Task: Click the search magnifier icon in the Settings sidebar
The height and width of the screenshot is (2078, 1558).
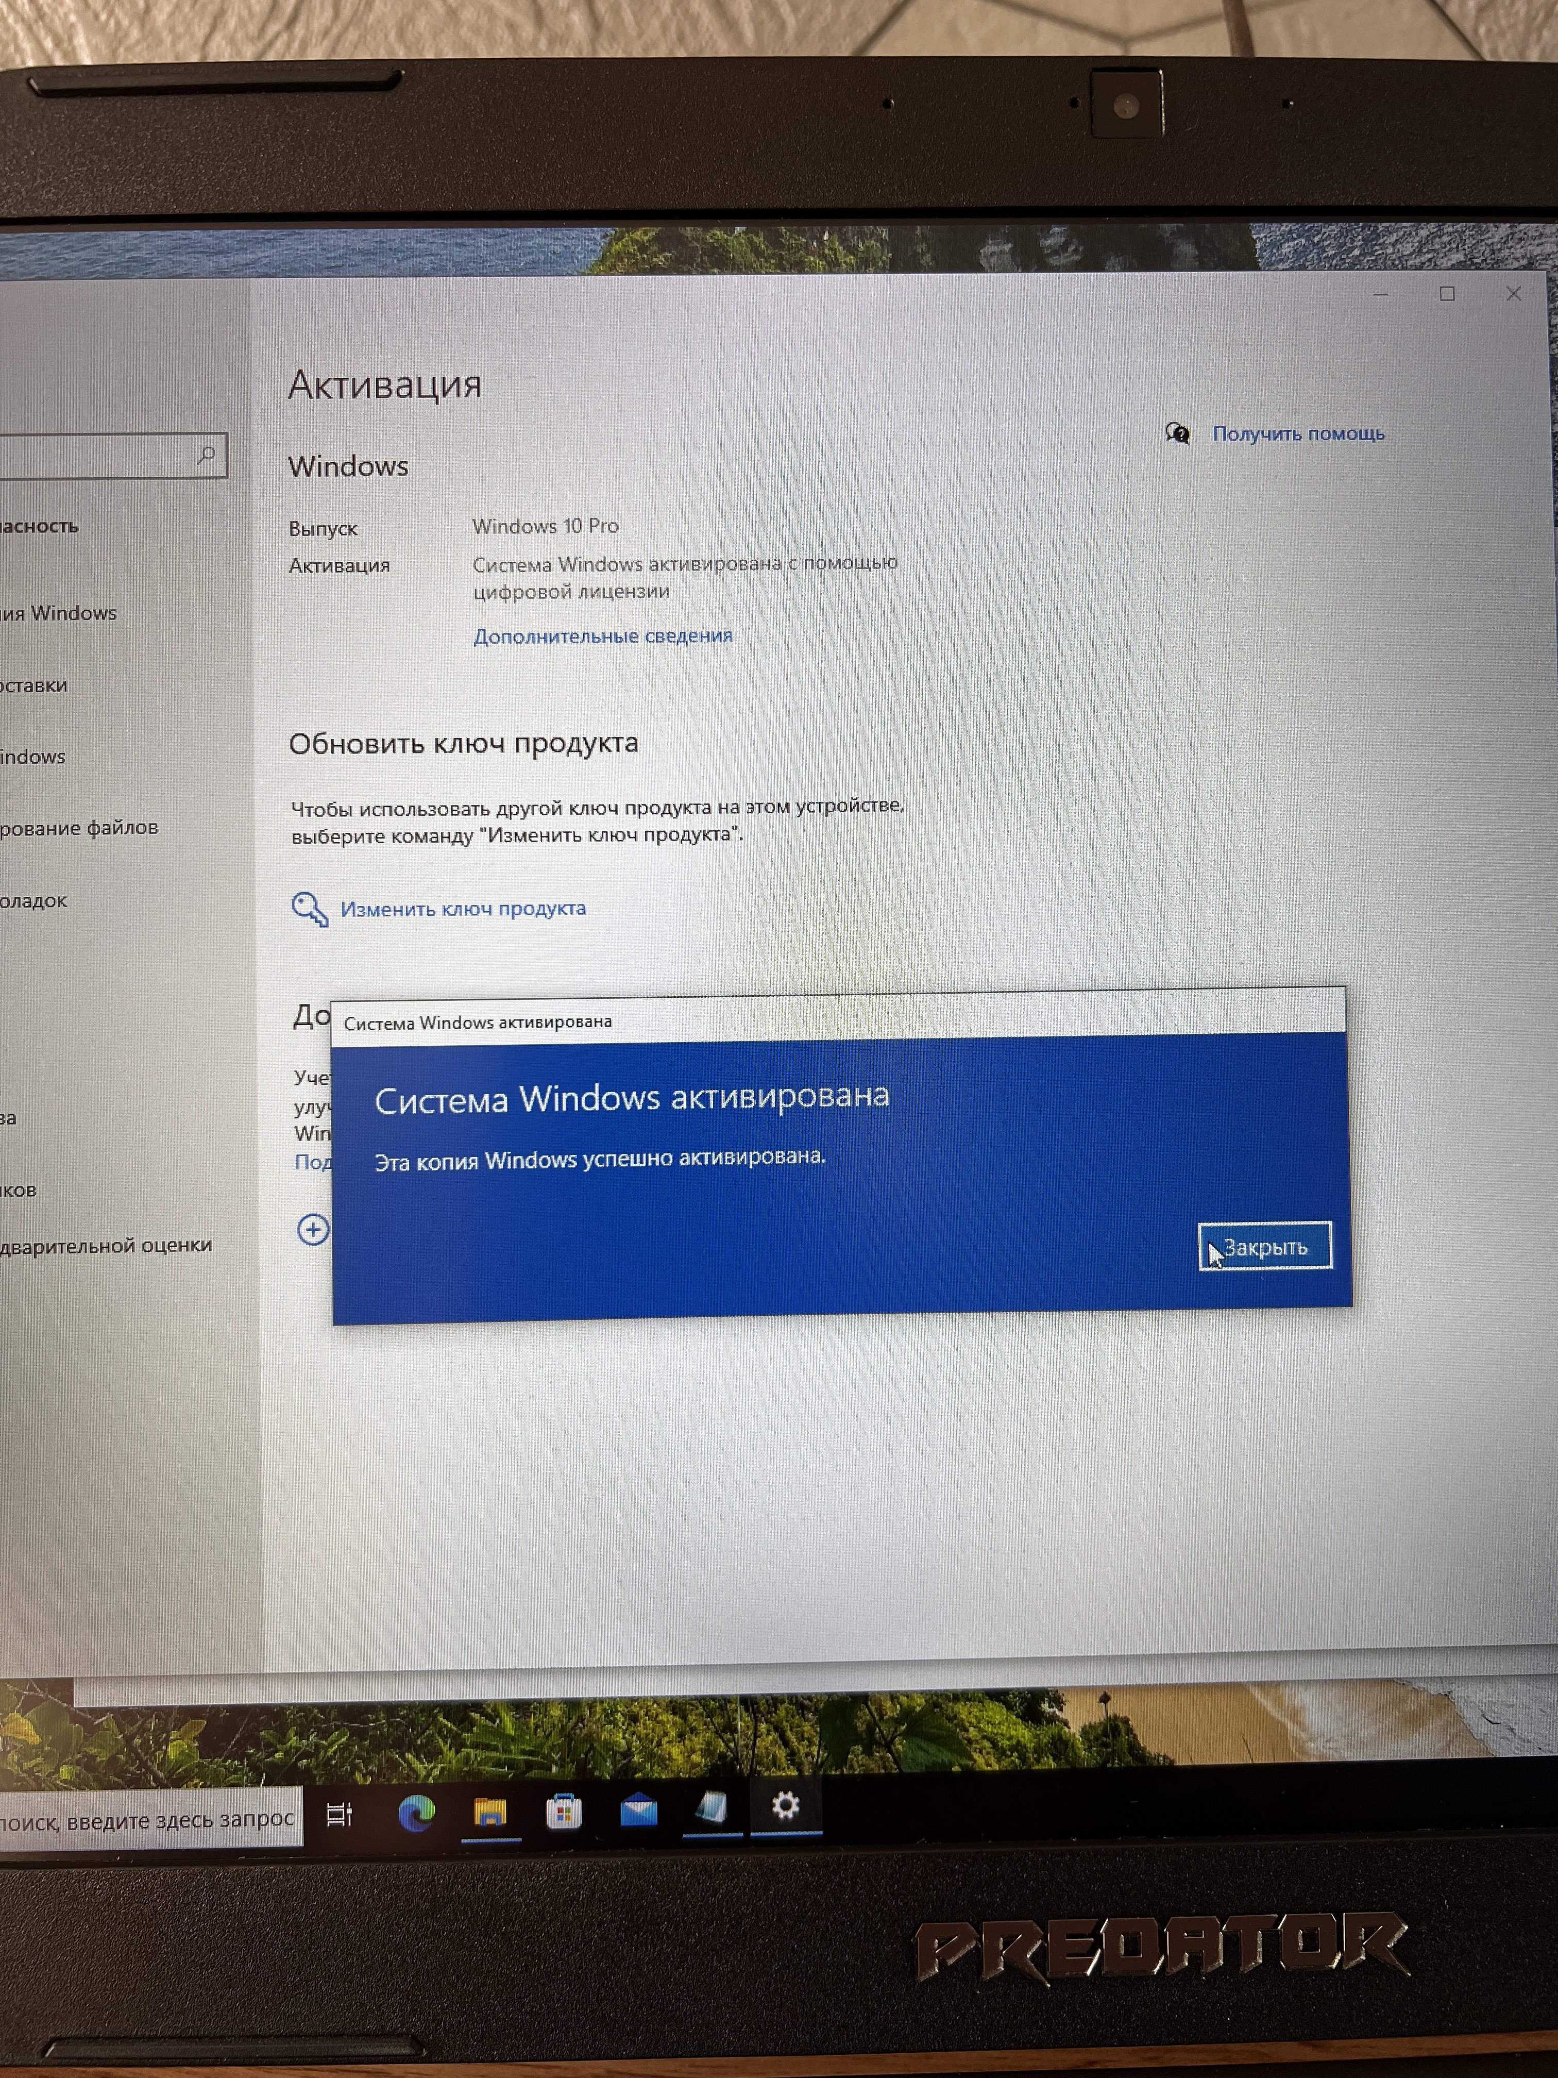Action: click(x=207, y=456)
